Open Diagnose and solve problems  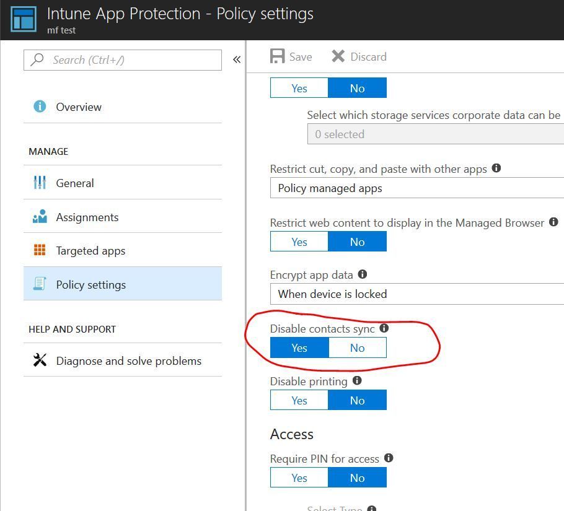123,360
